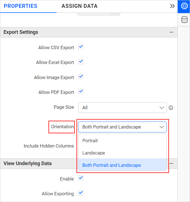Toggle the Allow Exporting checkbox

pyautogui.click(x=81, y=193)
